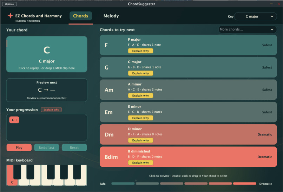Click Explain why for B diminished
Viewport: 283px width, 192px height.
click(140, 163)
